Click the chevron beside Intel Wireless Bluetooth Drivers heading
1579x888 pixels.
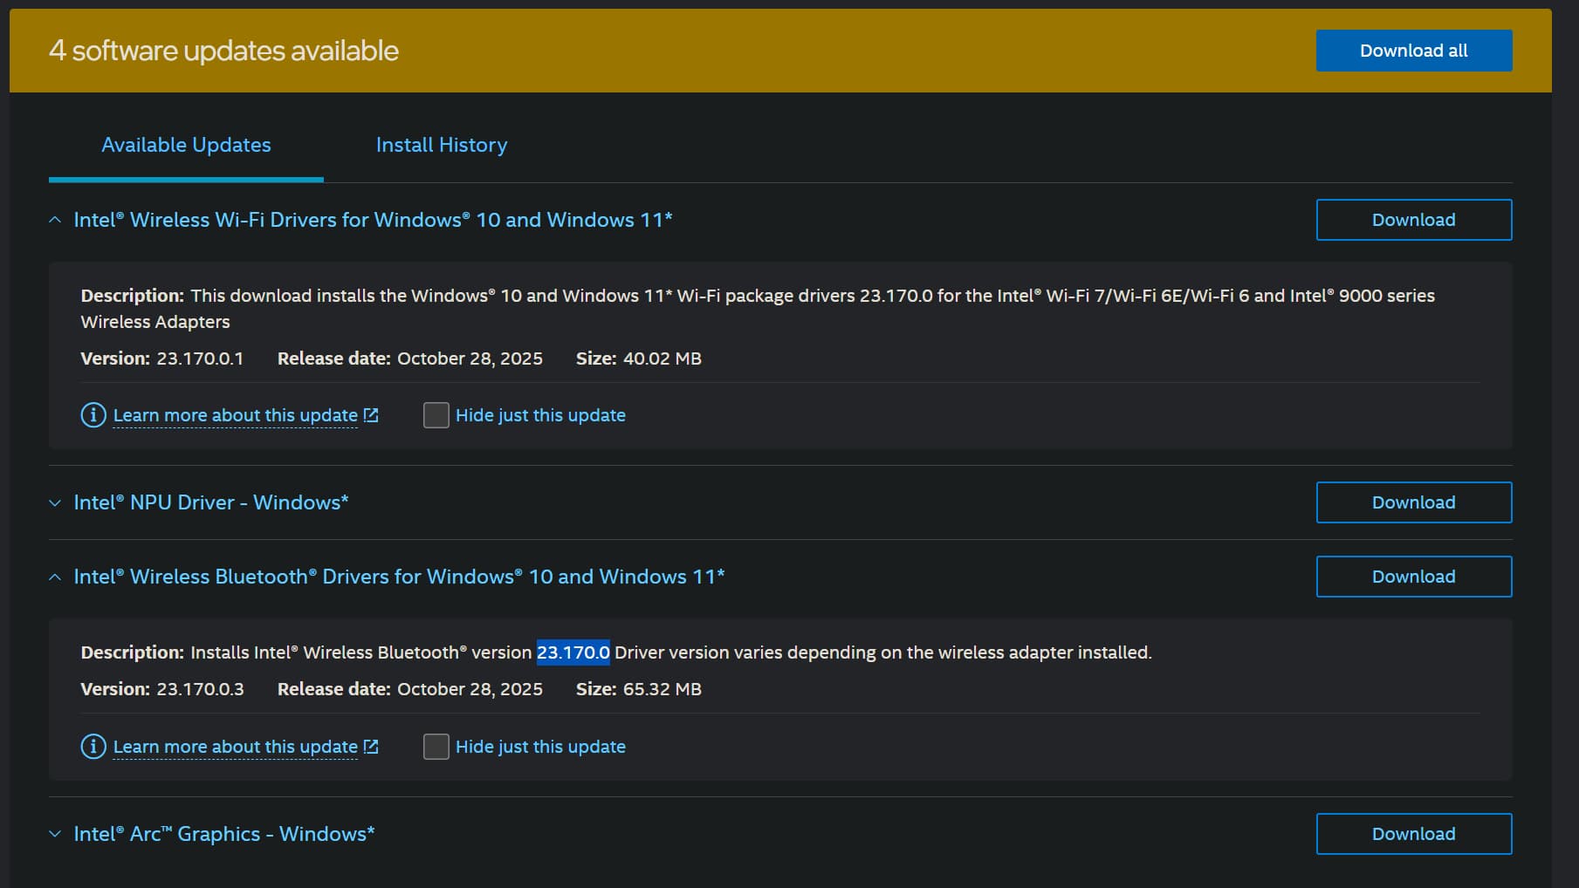click(x=53, y=577)
